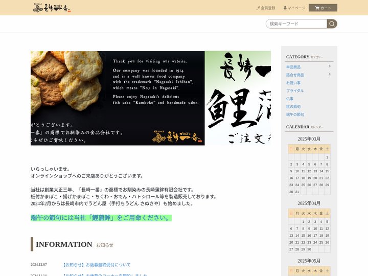Click the pen icon beside 会員登録
Viewport: 368px width, 276px height.
[x=258, y=8]
